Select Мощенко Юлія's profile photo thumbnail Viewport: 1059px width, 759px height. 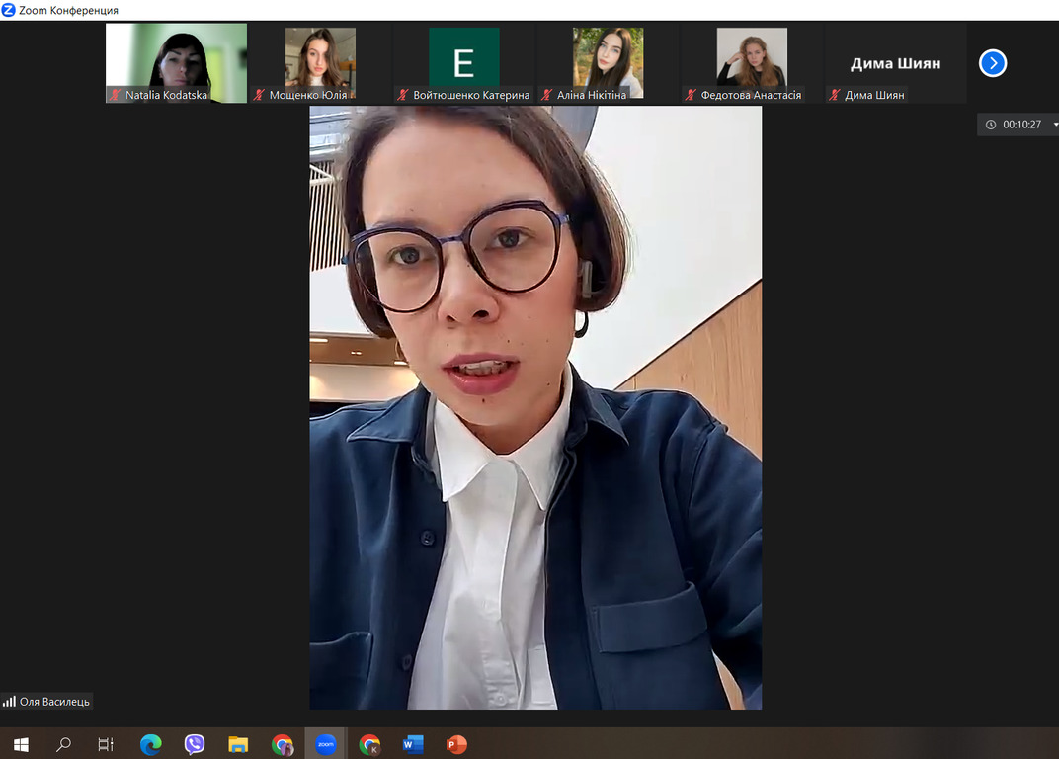[x=320, y=63]
